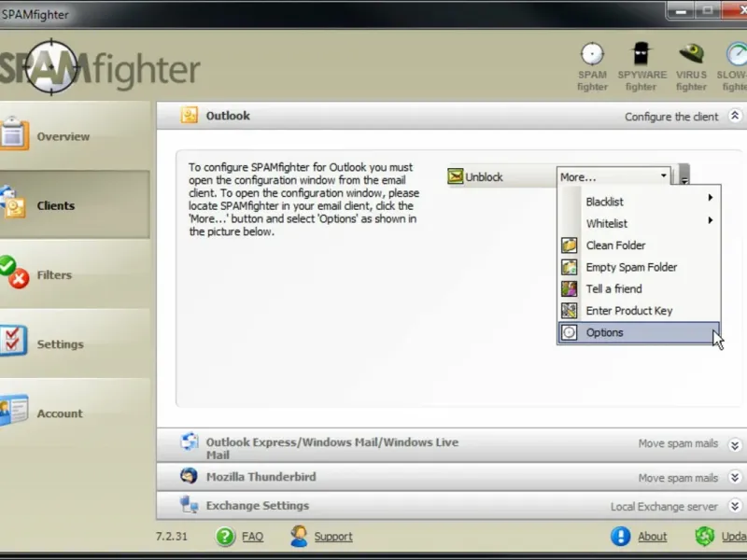Screen dimensions: 747x560
Task: Collapse the Outlook client panel chevron
Action: tap(735, 116)
